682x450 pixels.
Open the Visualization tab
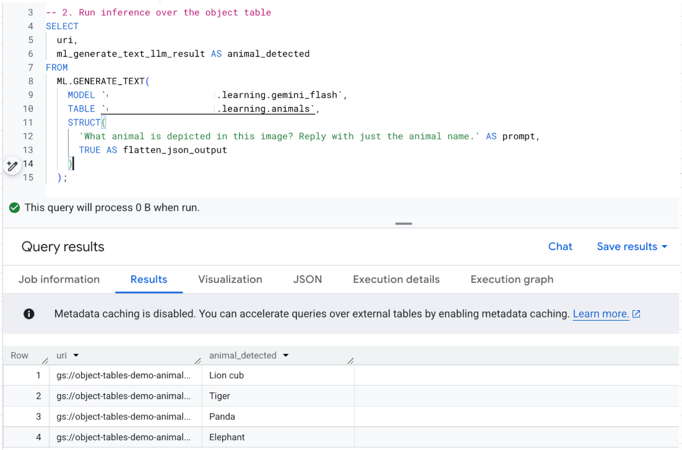230,279
